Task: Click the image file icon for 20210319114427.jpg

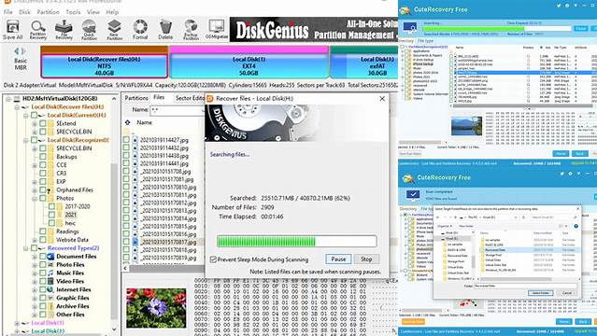Action: coord(135,140)
